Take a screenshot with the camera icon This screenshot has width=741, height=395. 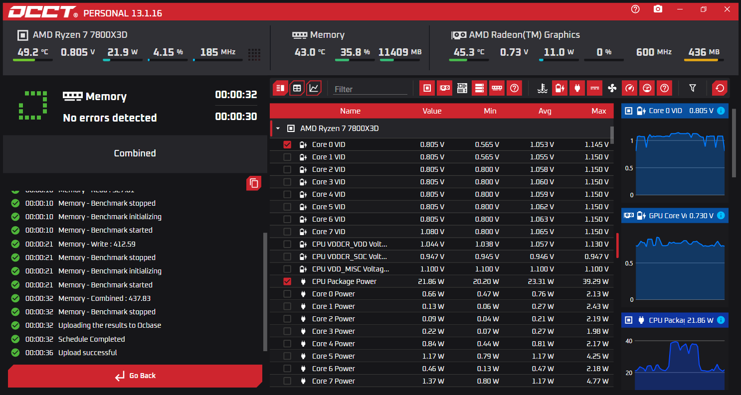pos(658,9)
